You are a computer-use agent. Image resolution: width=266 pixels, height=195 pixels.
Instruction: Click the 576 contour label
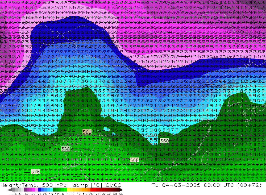[x=35, y=172]
